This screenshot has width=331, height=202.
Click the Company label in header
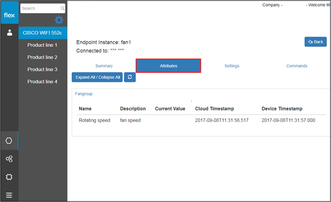272,5
